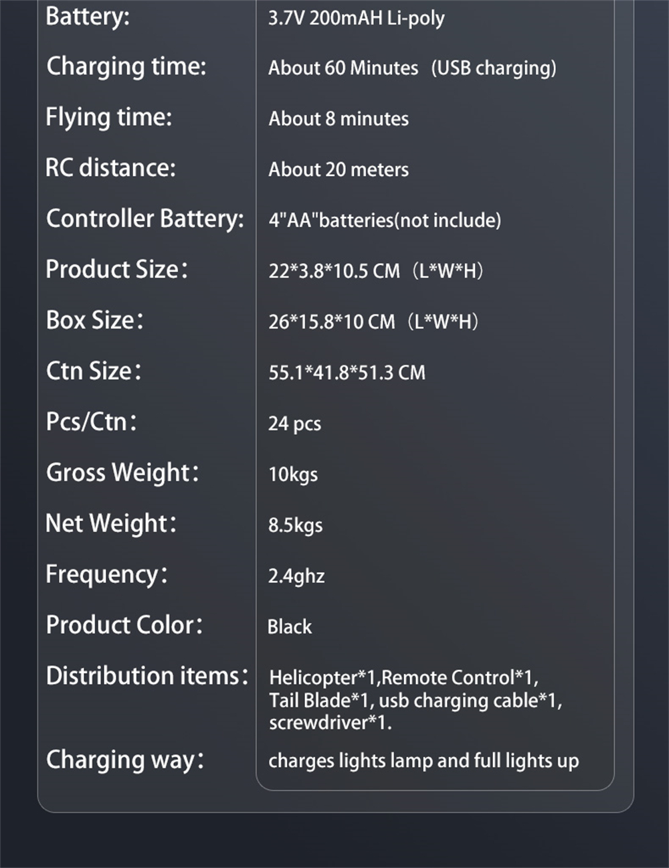
Task: Click the "About 8 minutes" value
Action: [339, 119]
